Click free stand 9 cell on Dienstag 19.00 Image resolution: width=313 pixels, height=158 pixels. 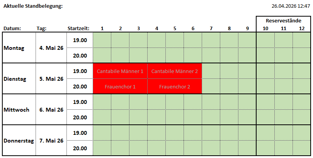(x=247, y=71)
